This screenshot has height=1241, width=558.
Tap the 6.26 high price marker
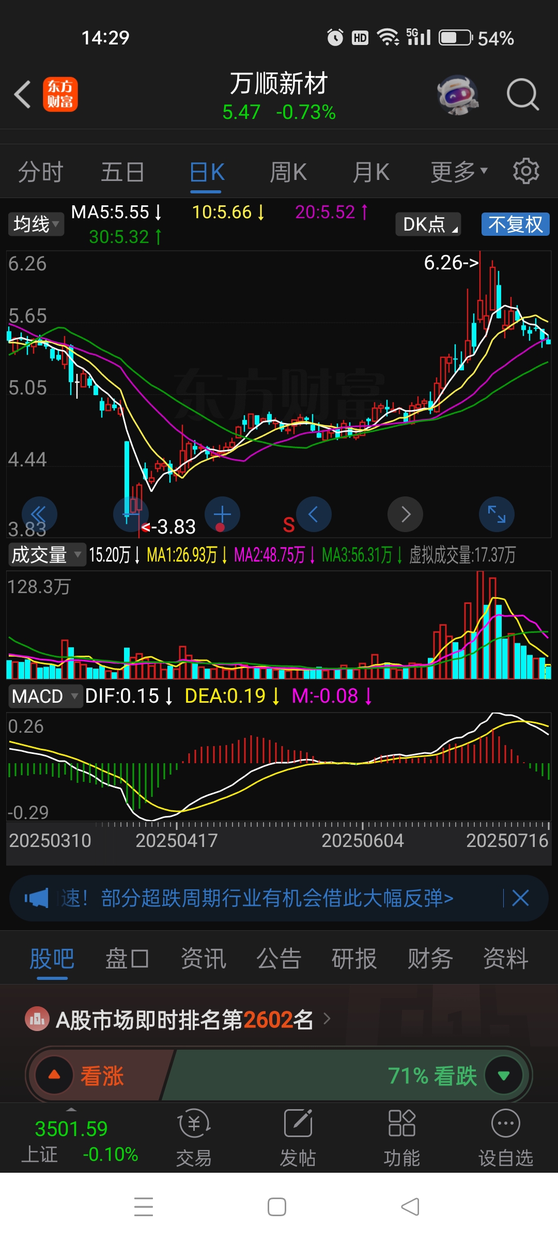click(x=451, y=263)
